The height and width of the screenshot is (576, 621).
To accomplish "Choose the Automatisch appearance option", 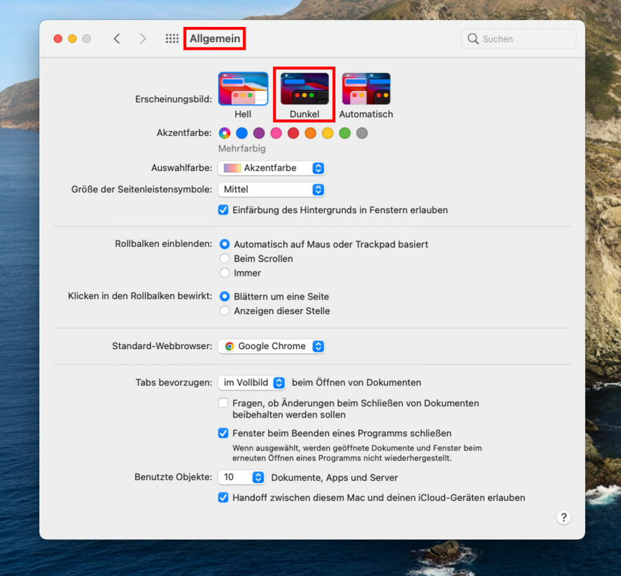I will coord(366,88).
